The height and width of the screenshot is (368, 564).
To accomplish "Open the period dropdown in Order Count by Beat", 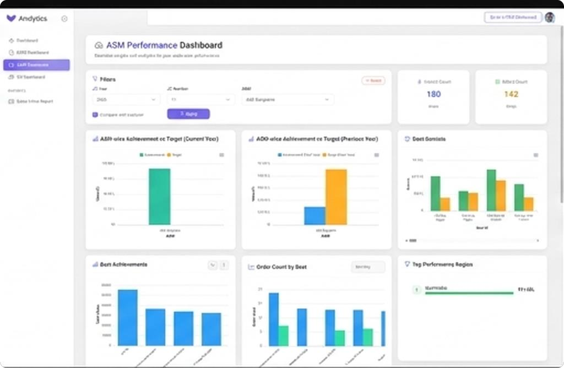I will coord(368,267).
